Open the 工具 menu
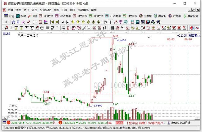This screenshot has height=132, width=202. 64,10
